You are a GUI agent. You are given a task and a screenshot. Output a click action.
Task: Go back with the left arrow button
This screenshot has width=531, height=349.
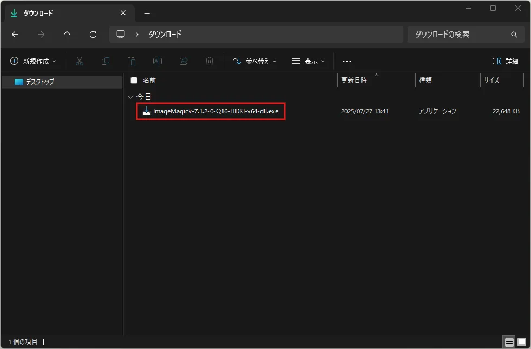coord(15,35)
